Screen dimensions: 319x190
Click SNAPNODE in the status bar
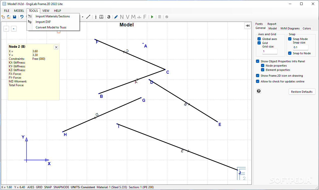[x=61, y=187]
